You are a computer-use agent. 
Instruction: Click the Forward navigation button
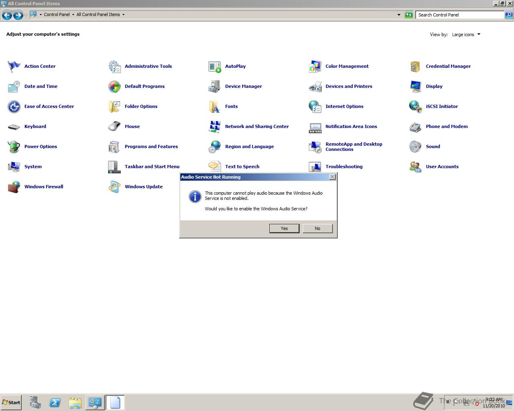point(18,15)
